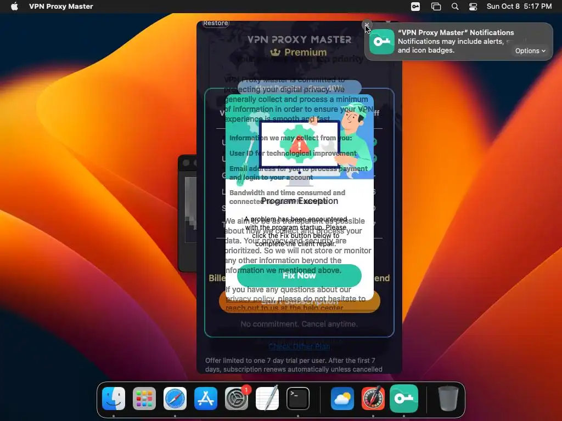Launch Safari from the dock
The width and height of the screenshot is (562, 421).
[x=175, y=399]
